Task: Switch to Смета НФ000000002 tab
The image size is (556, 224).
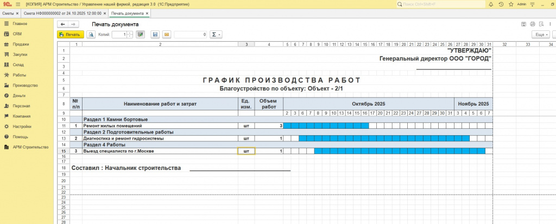Action: tap(62, 13)
